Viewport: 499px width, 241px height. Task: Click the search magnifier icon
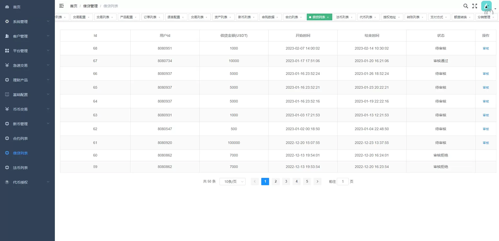click(466, 6)
